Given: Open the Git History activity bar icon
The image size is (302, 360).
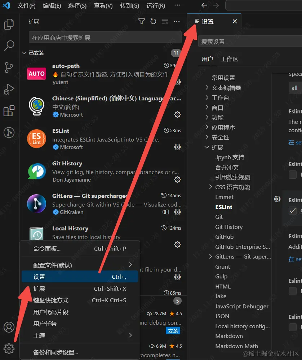Looking at the screenshot, I should point(9,133).
